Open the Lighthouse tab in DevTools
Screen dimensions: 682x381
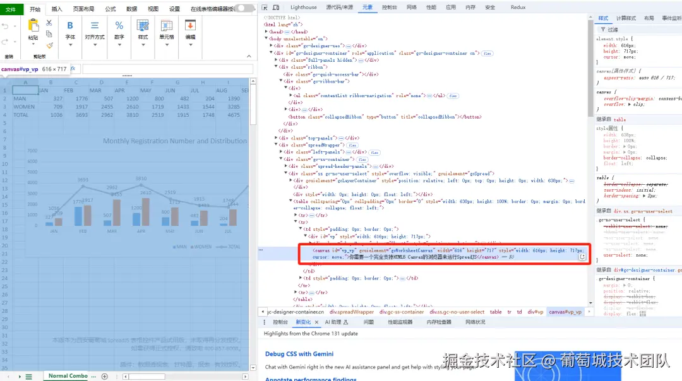[304, 8]
